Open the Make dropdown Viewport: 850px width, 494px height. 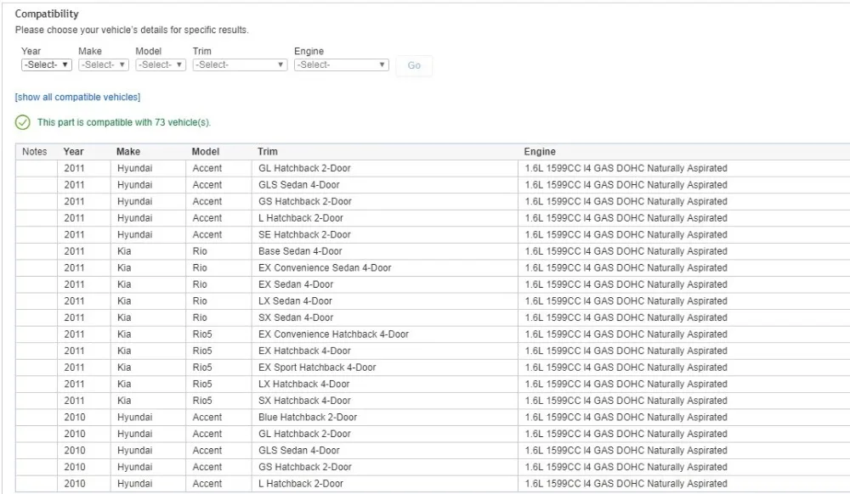pyautogui.click(x=104, y=65)
